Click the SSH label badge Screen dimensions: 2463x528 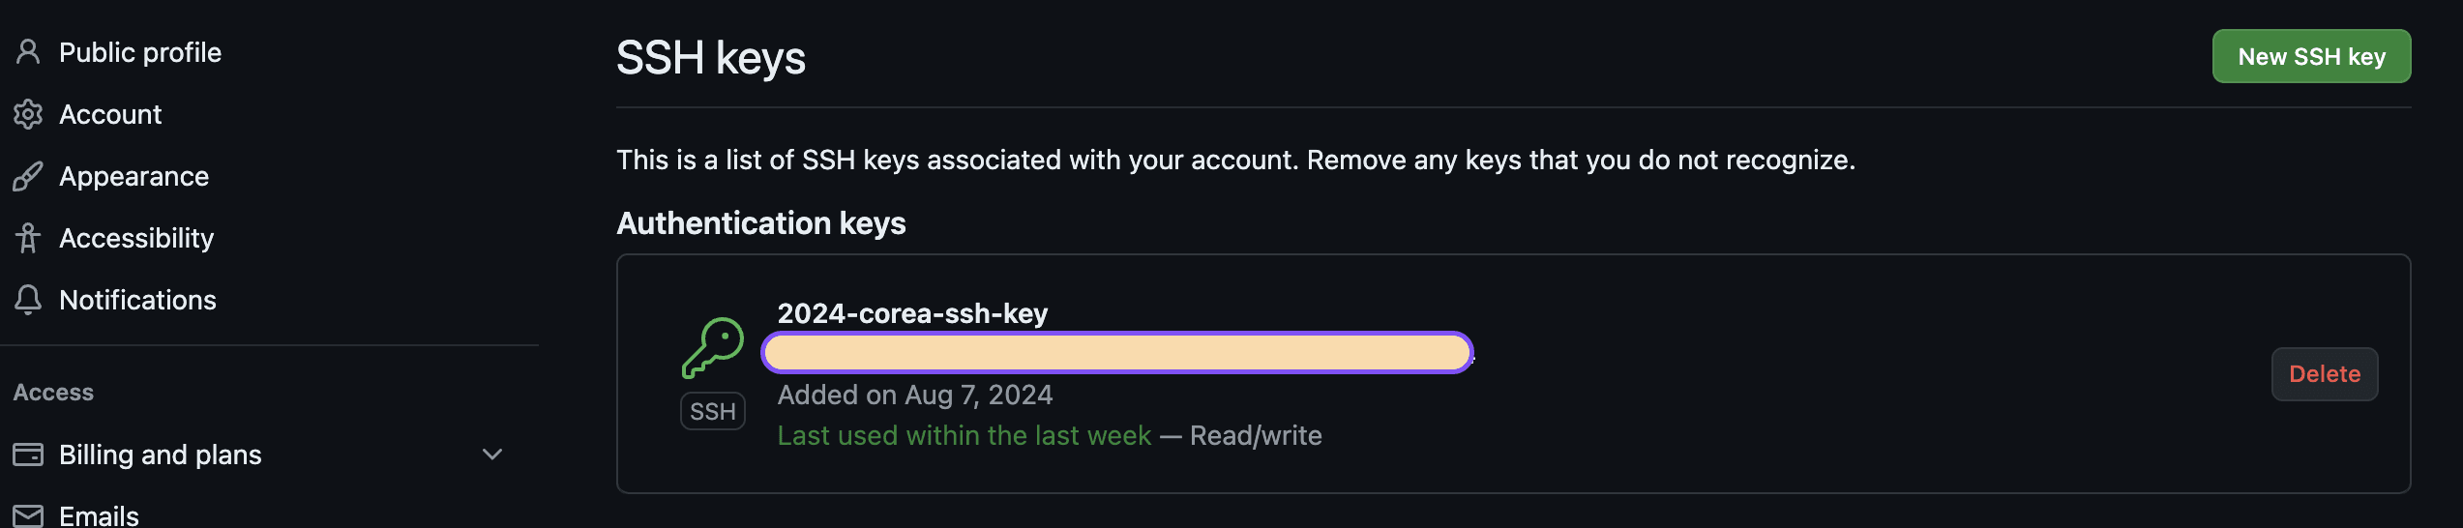pyautogui.click(x=713, y=411)
